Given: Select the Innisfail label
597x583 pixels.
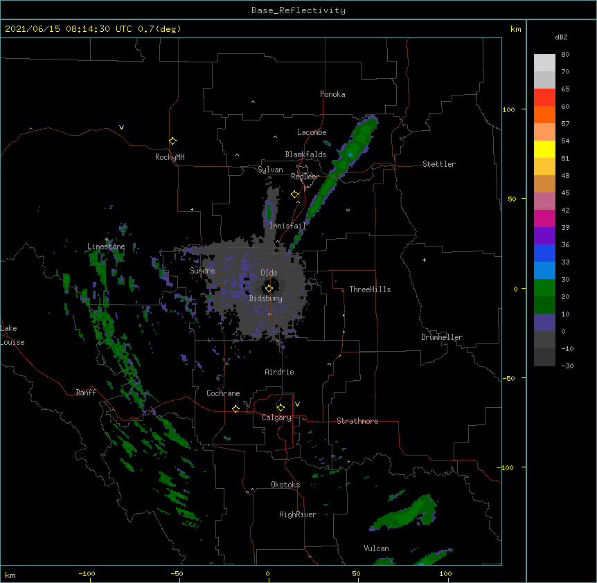Looking at the screenshot, I should 288,226.
